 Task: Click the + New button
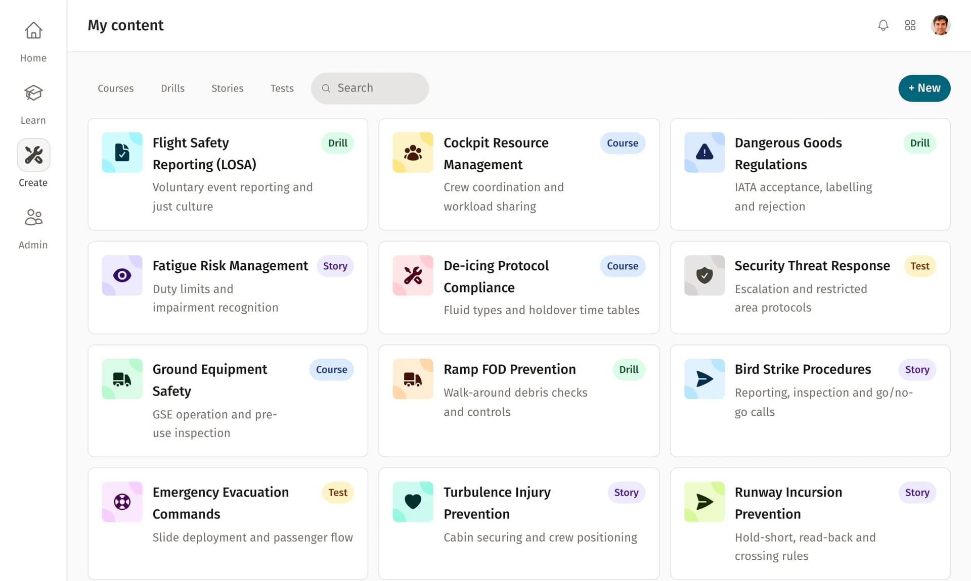tap(924, 88)
